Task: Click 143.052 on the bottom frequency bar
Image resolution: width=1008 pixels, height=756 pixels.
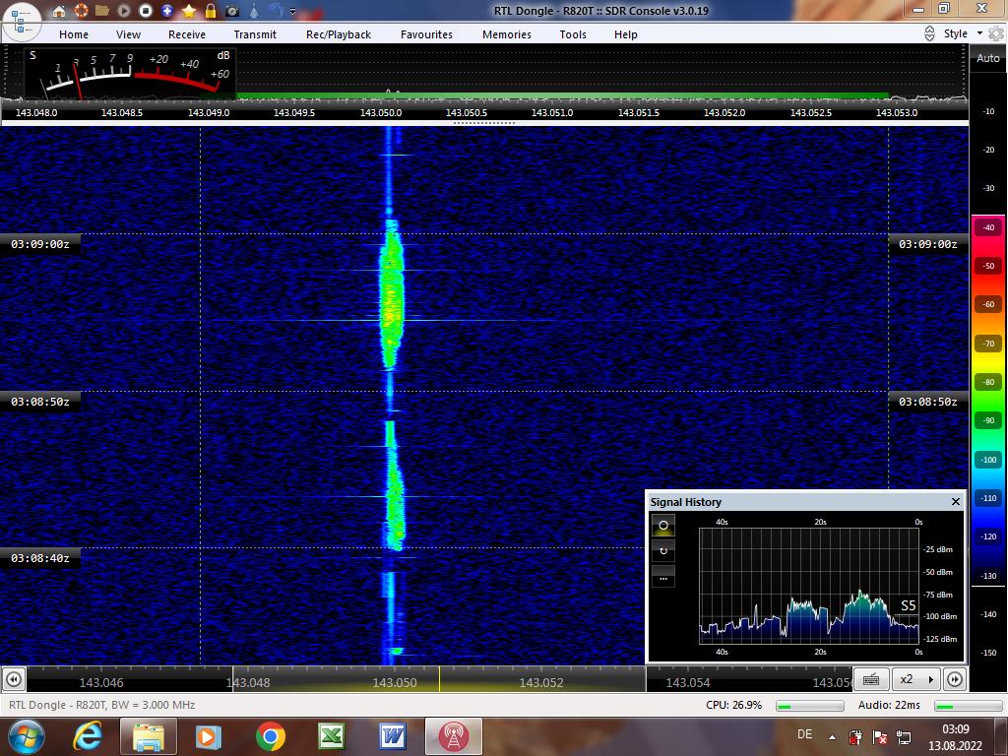Action: tap(541, 683)
